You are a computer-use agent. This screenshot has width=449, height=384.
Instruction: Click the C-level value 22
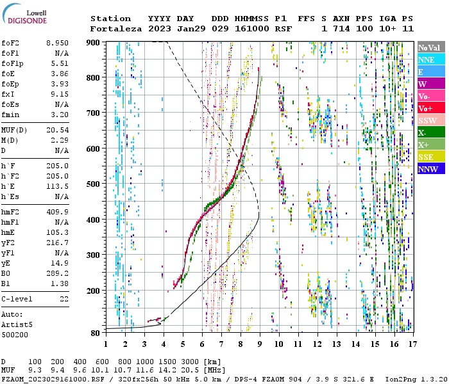(x=64, y=299)
